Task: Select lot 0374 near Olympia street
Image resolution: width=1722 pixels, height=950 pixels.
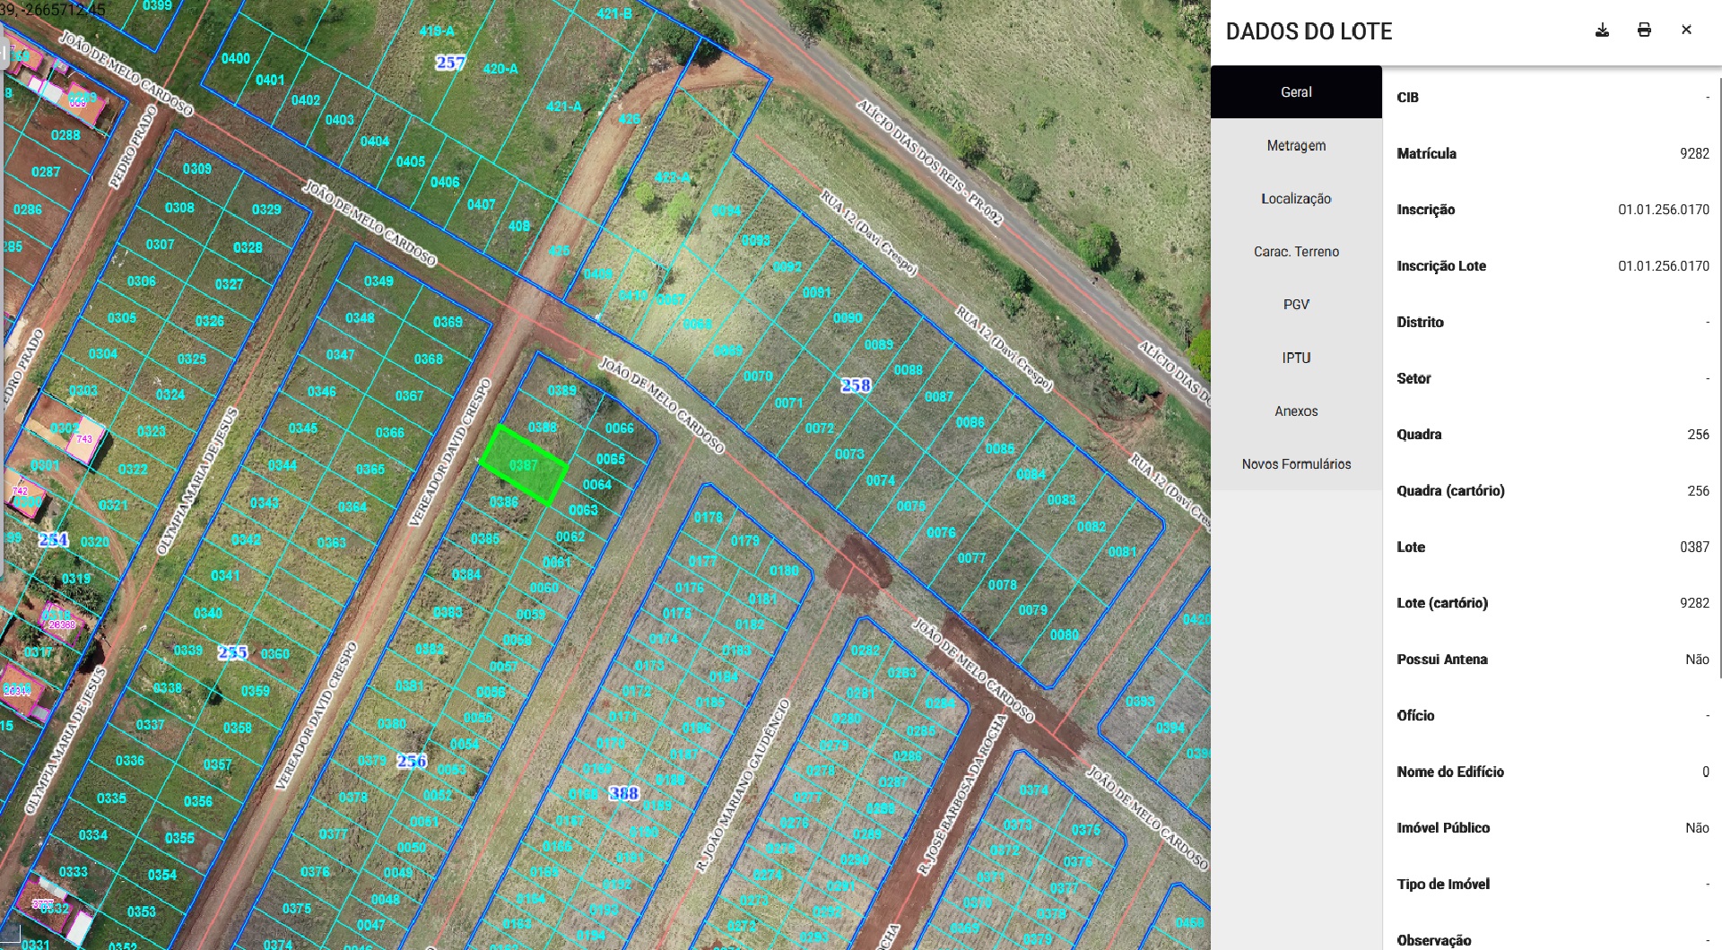Action: pos(278,944)
